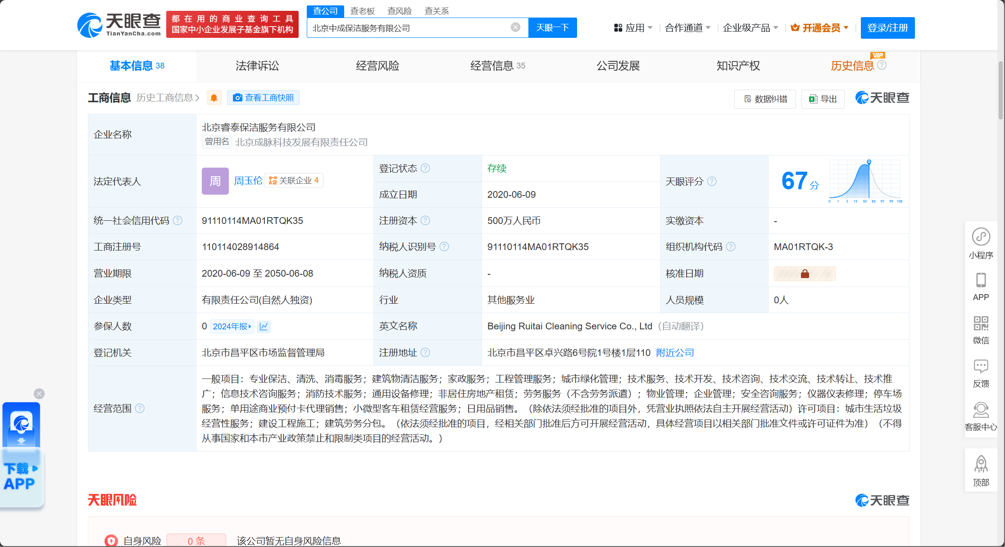
Task: Click the page vertical scrollbar
Action: point(1001,90)
